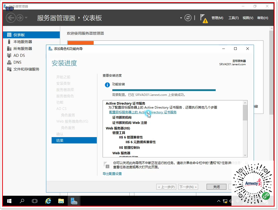The height and width of the screenshot is (210, 278).
Task: Open the 管理(M) menu
Action: point(217,18)
